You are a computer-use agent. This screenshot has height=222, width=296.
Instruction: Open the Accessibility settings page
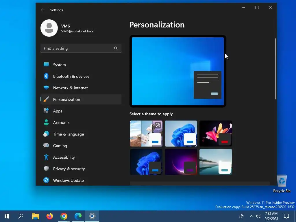pos(81,157)
